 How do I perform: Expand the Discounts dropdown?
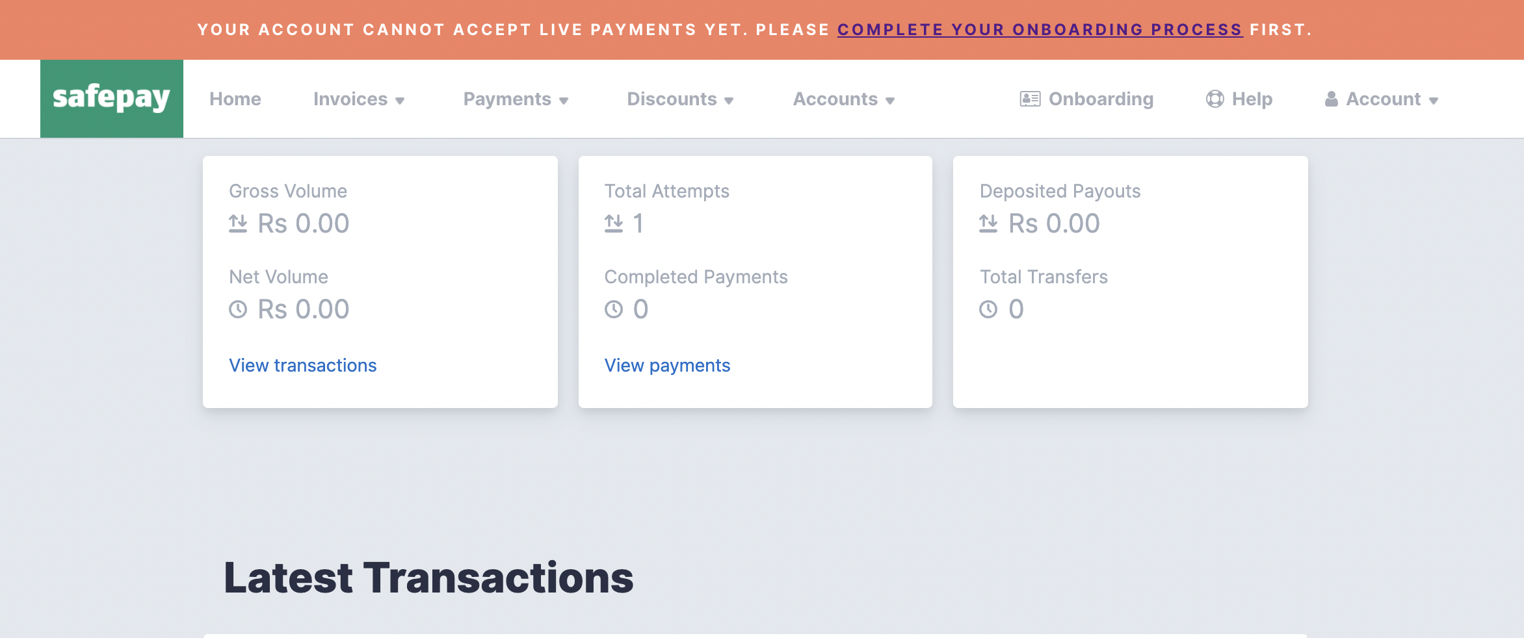tap(680, 99)
